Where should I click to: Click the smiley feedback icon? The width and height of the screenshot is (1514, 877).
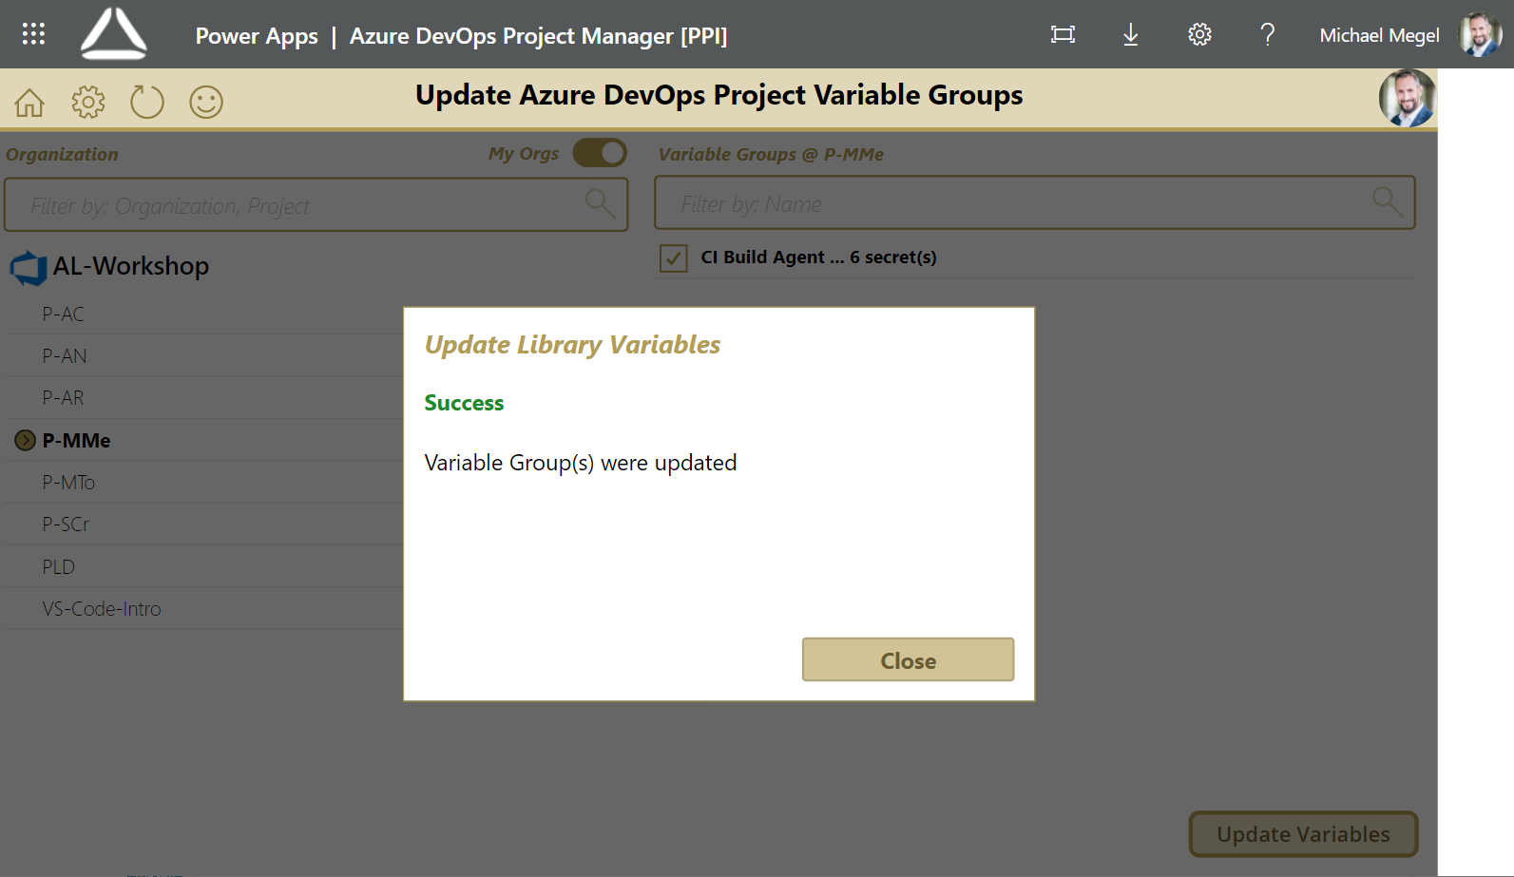206,102
